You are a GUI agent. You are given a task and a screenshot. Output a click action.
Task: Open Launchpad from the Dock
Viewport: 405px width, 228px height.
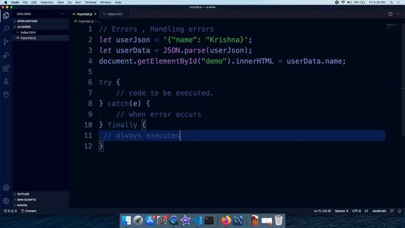click(138, 220)
